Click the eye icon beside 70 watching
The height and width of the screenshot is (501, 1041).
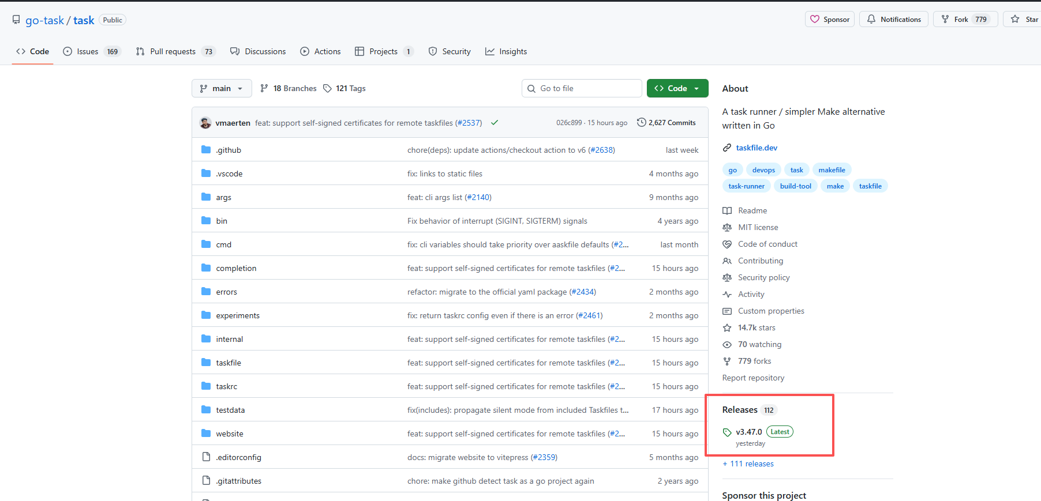click(x=727, y=345)
